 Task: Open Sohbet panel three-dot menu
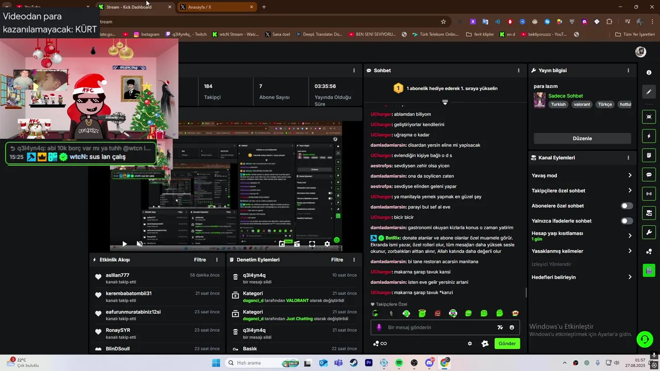click(519, 71)
